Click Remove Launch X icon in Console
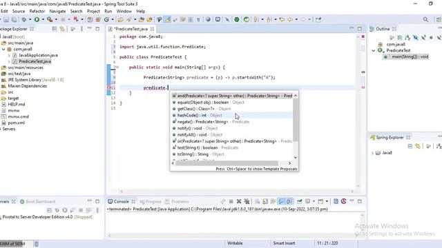Image resolution: width=442 pixels, height=248 pixels. pyautogui.click(x=239, y=201)
